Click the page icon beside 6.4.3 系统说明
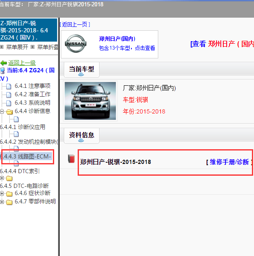Image resolution: width=254 pixels, height=256 pixels. (x=9, y=103)
